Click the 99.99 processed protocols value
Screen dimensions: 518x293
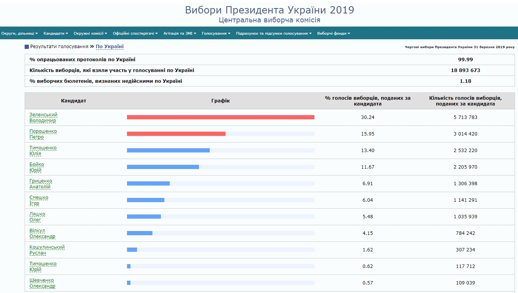465,60
